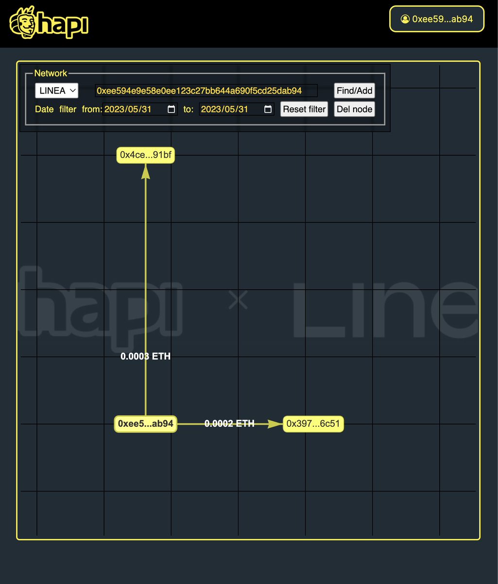The image size is (498, 584).
Task: Click the wallet address input field
Action: click(206, 91)
